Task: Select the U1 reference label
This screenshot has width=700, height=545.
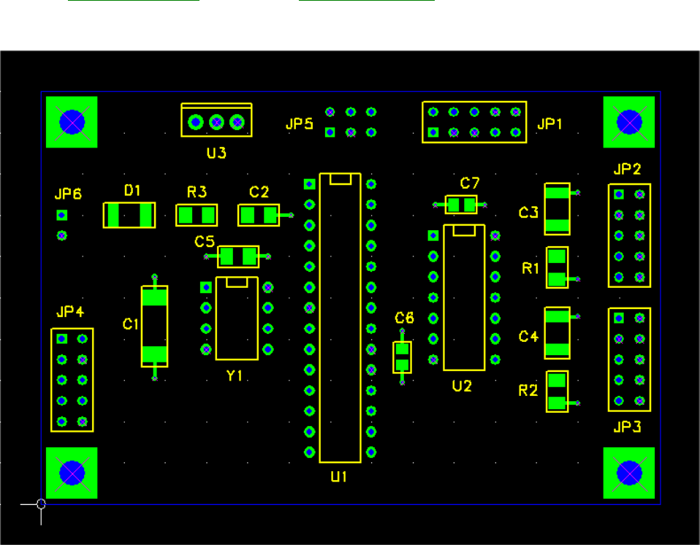Action: 339,477
